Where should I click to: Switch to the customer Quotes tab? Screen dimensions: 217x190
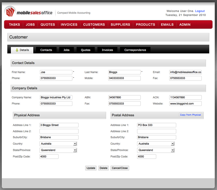pyautogui.click(x=86, y=50)
